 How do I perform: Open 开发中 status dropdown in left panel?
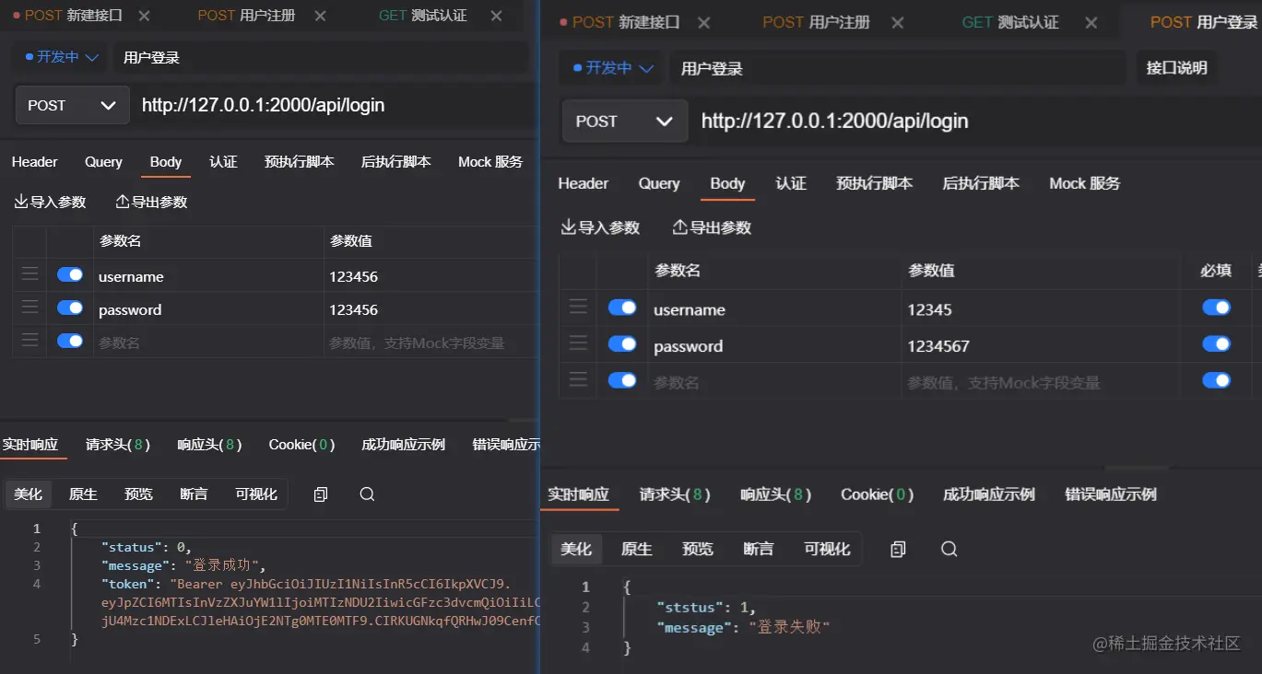(x=63, y=57)
